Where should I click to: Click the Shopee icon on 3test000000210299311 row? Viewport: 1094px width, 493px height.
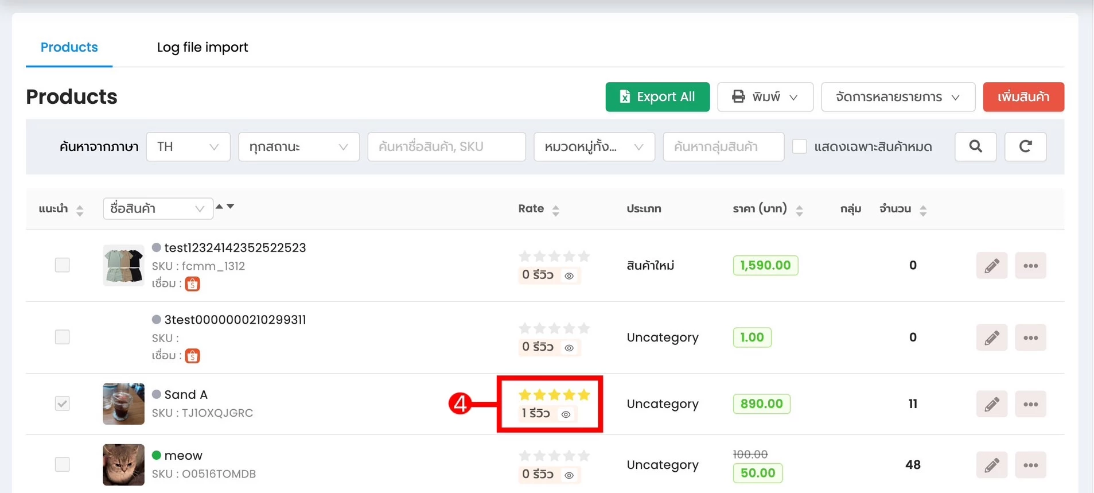point(192,356)
